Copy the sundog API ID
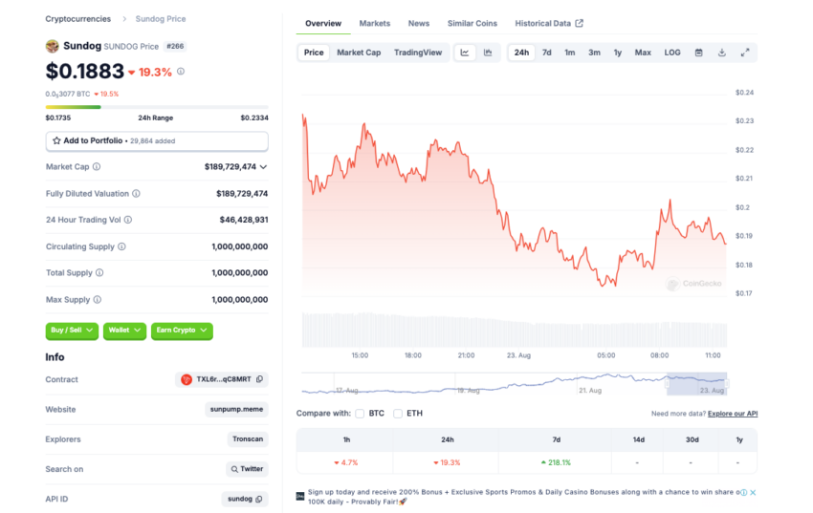813x513 pixels. pos(259,499)
